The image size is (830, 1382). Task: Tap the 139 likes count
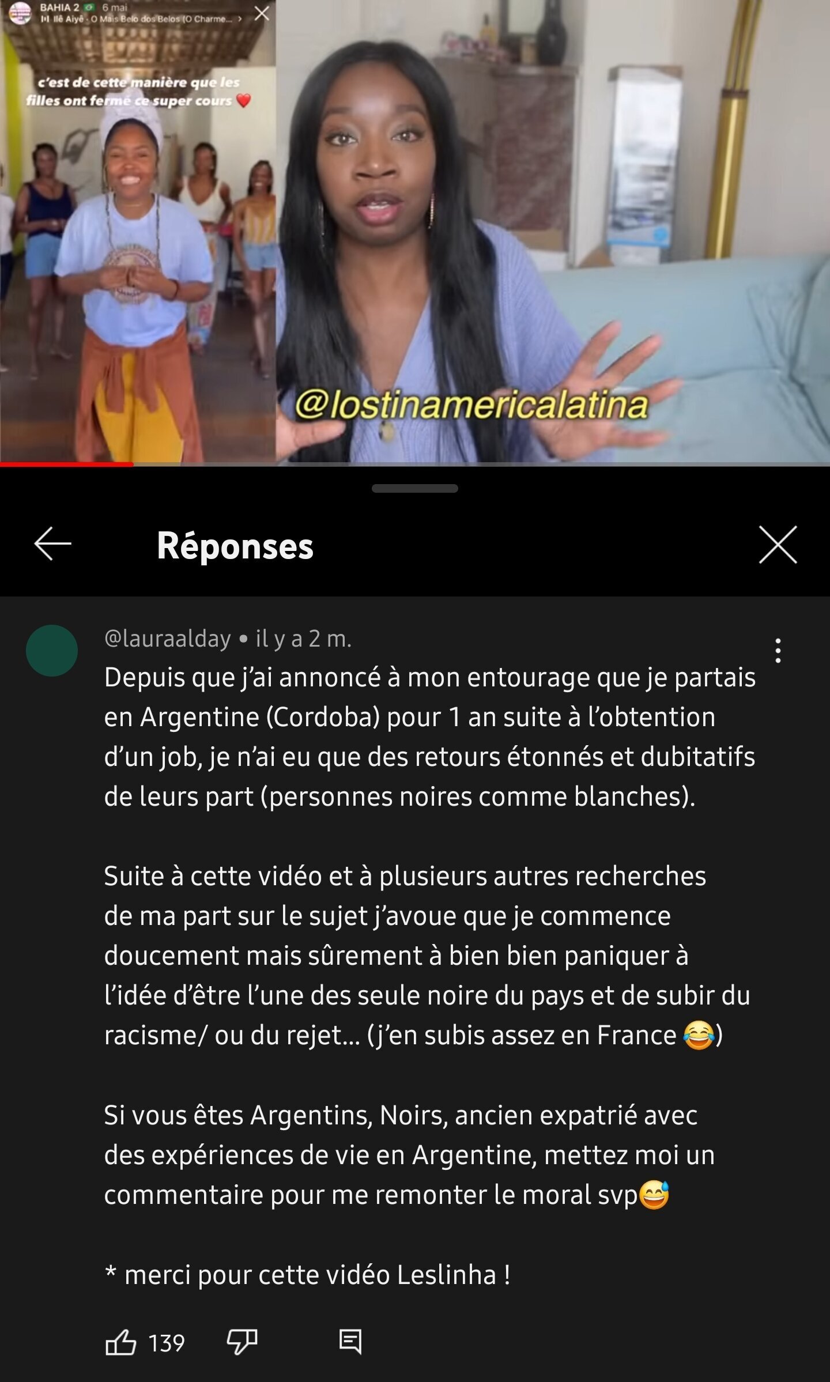click(167, 1343)
